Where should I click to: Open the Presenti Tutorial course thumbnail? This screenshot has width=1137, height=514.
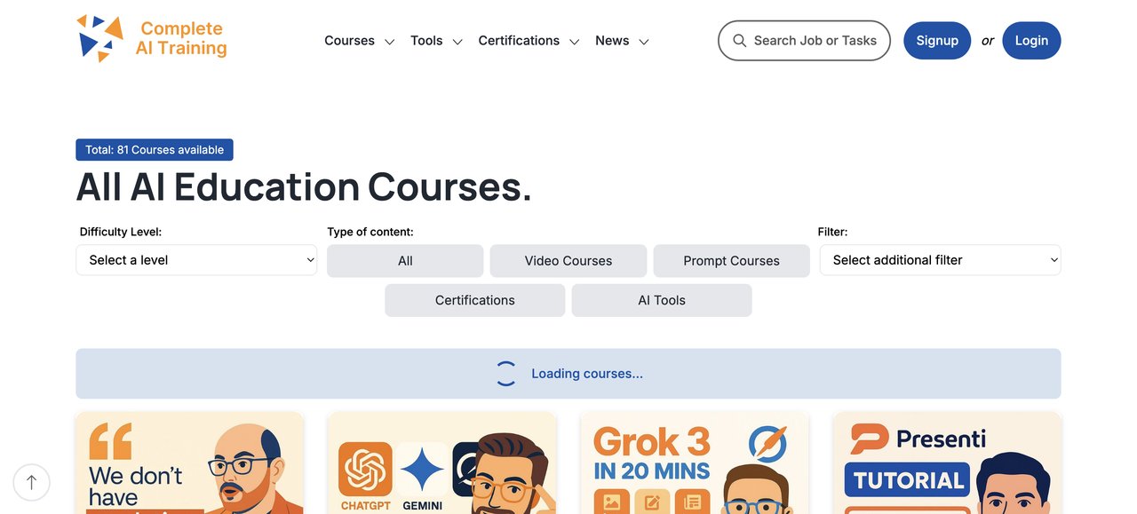(x=947, y=463)
